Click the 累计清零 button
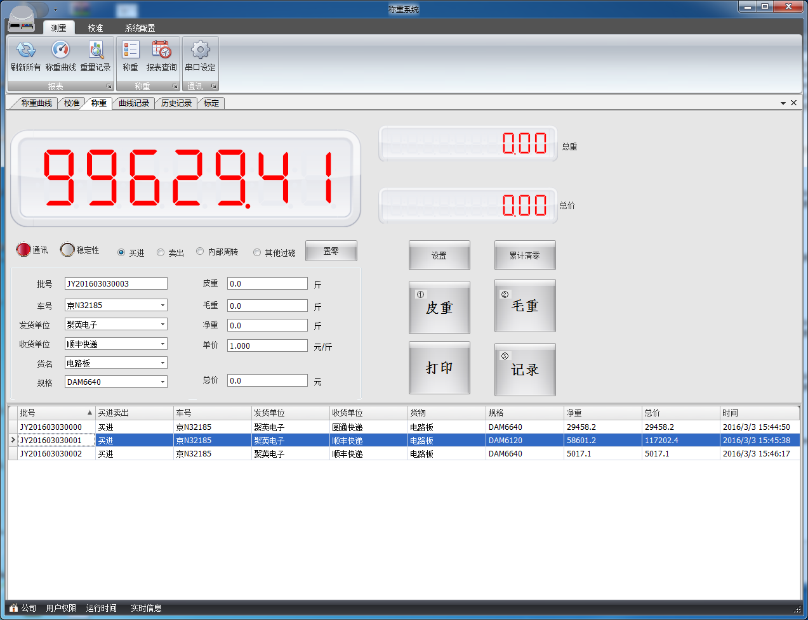808x620 pixels. (525, 255)
